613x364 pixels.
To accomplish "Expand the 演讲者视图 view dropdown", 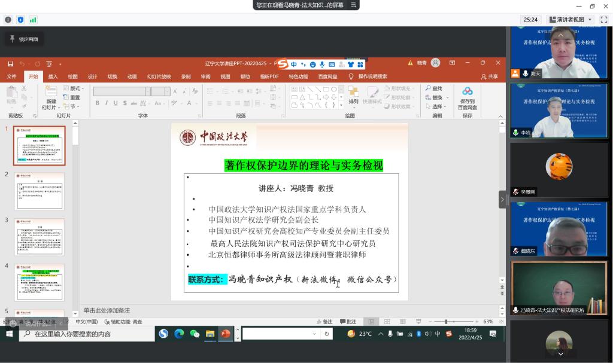I will 590,20.
